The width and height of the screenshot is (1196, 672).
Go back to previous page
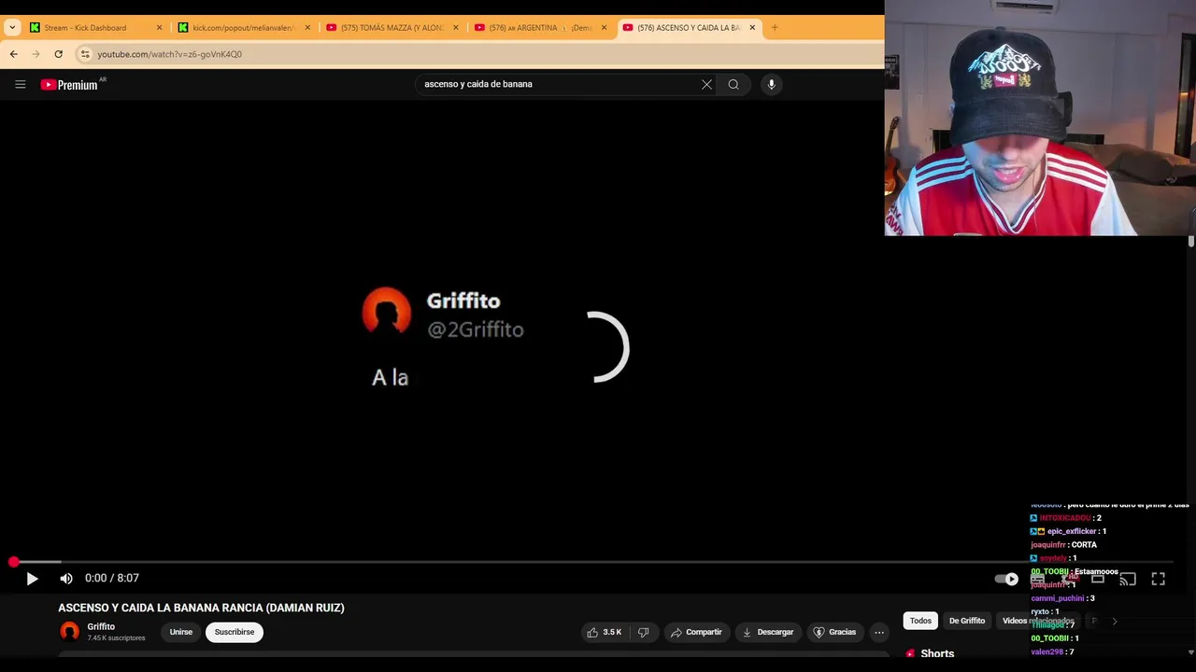pos(13,54)
